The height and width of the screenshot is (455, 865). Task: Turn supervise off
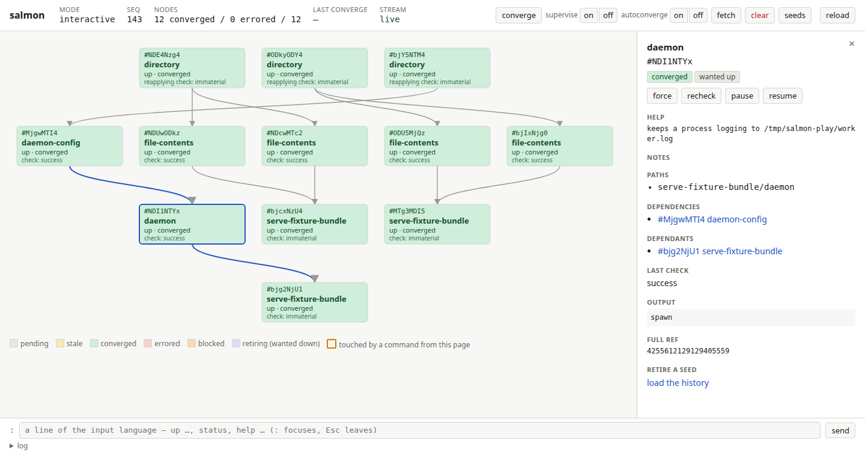pos(608,15)
